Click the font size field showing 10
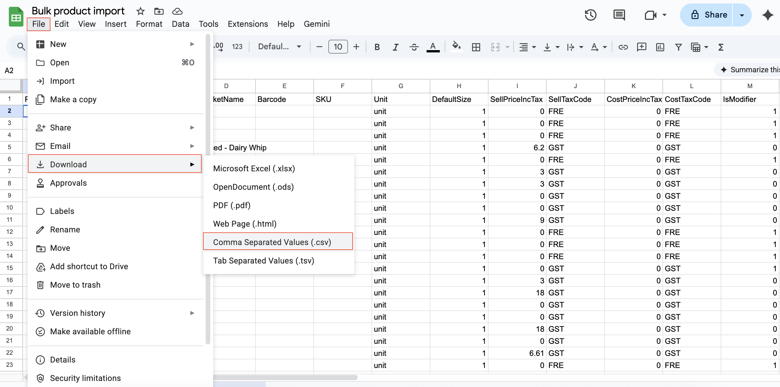 tap(338, 47)
